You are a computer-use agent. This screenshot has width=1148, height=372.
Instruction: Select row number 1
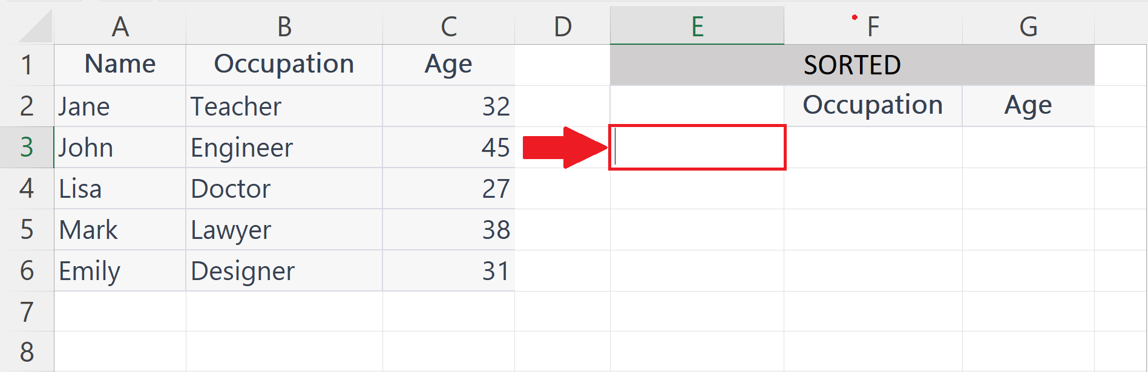tap(27, 65)
